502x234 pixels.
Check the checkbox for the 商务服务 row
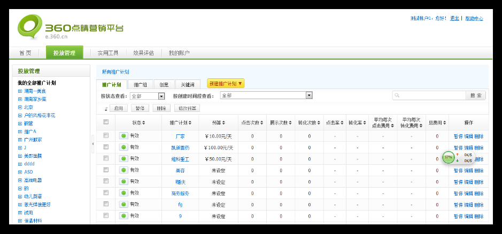click(106, 192)
